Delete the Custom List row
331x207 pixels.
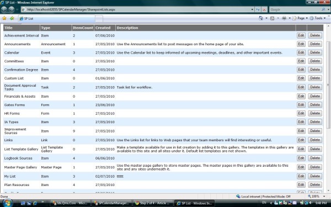[x=315, y=78]
